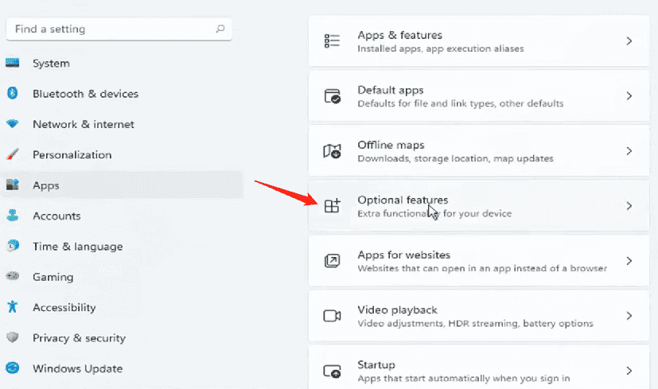Open Startup via its chevron

629,371
